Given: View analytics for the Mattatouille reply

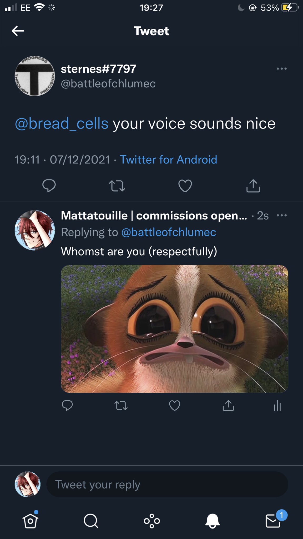Looking at the screenshot, I should pos(277,405).
